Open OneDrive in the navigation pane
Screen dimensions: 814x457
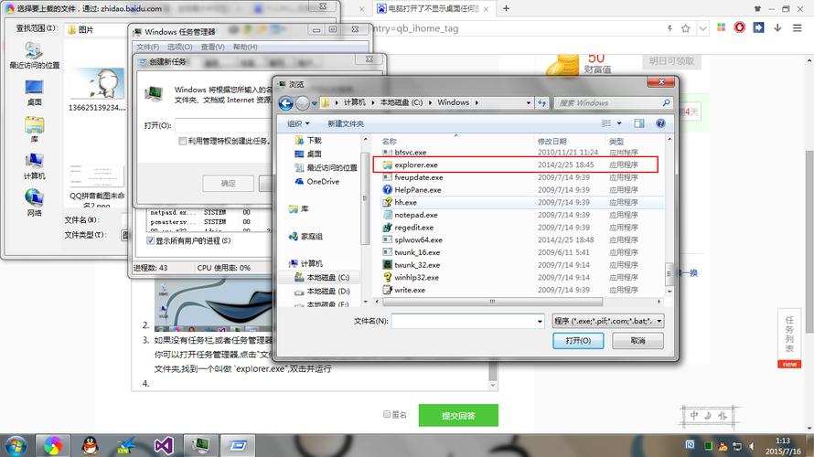tap(317, 182)
